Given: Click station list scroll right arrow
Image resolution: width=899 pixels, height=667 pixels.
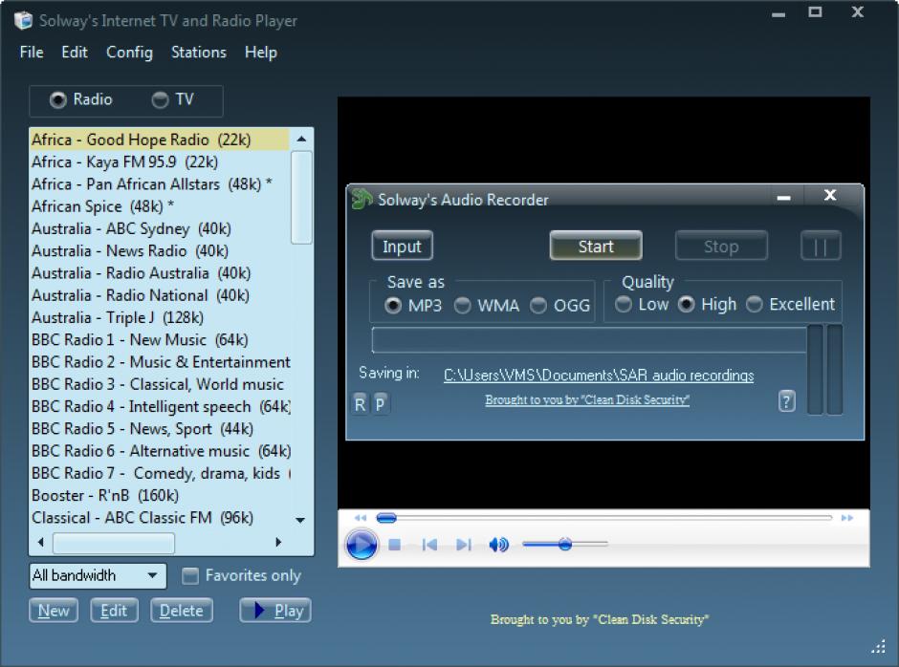Looking at the screenshot, I should tap(278, 542).
